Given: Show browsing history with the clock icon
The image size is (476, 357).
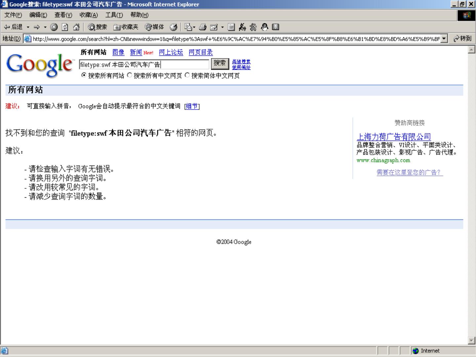Looking at the screenshot, I should 174,27.
